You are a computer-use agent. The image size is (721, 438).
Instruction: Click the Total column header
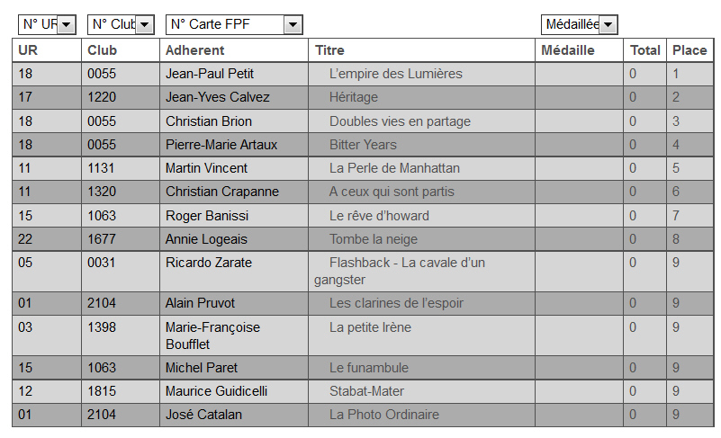pos(644,50)
